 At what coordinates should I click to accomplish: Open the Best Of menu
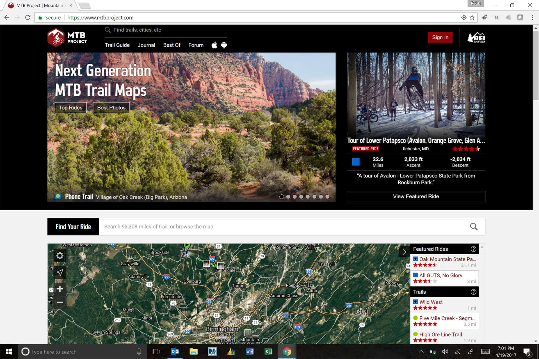pyautogui.click(x=172, y=45)
